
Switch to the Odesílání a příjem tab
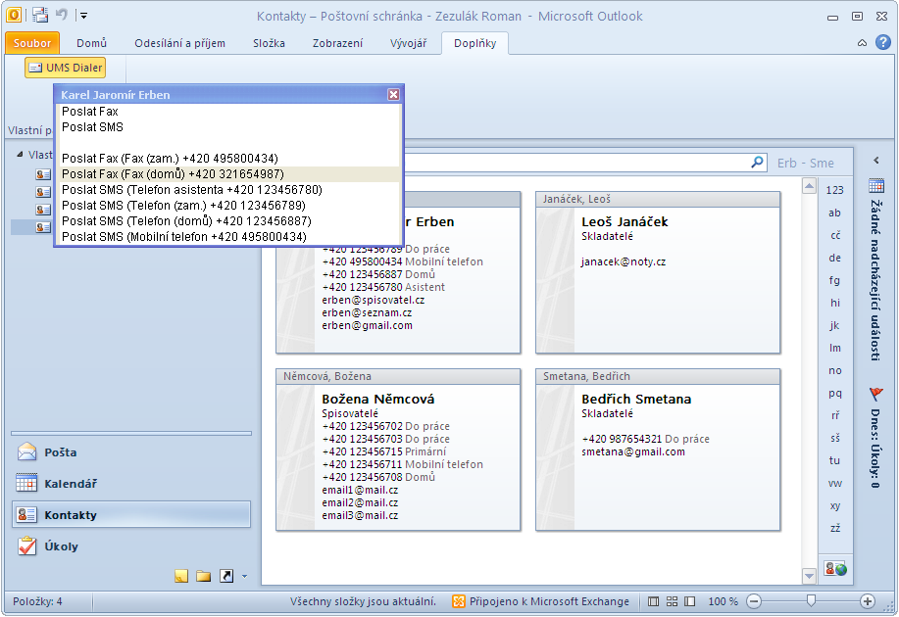179,43
